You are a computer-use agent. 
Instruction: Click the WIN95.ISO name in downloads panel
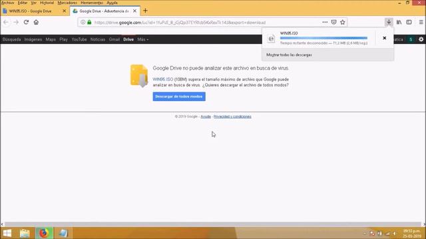tap(289, 33)
